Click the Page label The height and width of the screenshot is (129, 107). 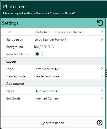10,69
